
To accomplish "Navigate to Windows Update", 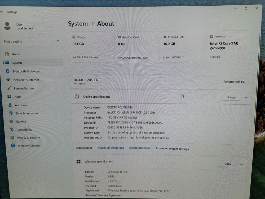I will coord(29,145).
